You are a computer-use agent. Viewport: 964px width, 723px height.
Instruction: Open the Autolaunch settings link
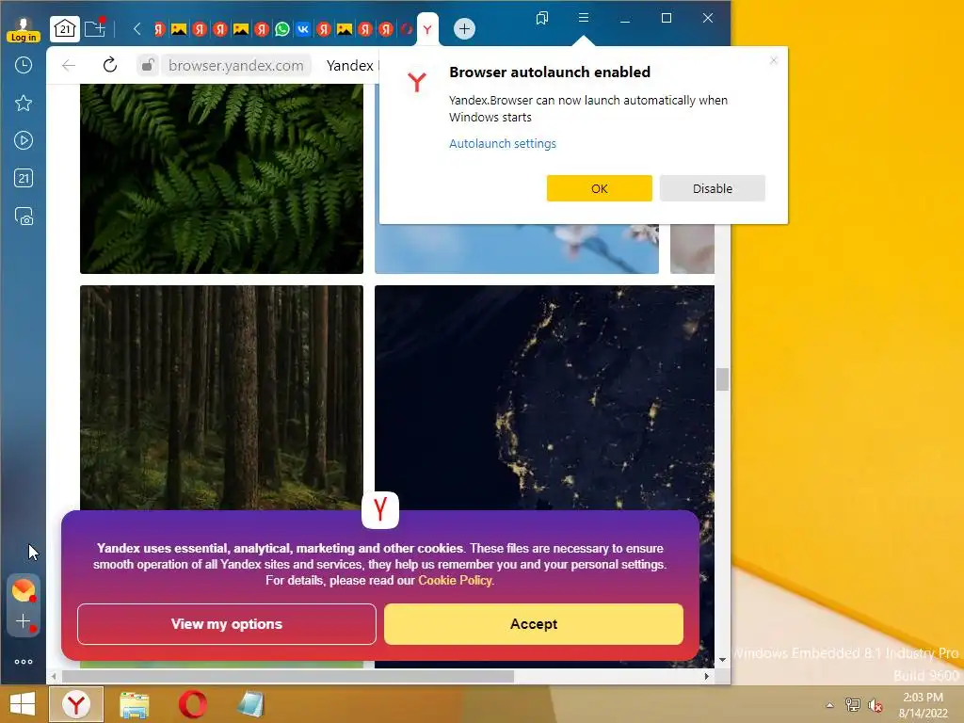(503, 143)
